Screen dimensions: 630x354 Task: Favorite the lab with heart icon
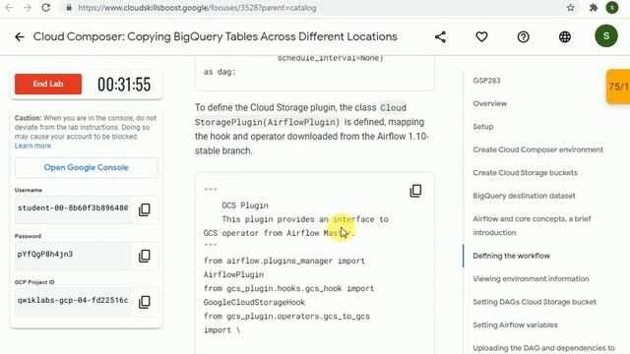[x=481, y=37]
